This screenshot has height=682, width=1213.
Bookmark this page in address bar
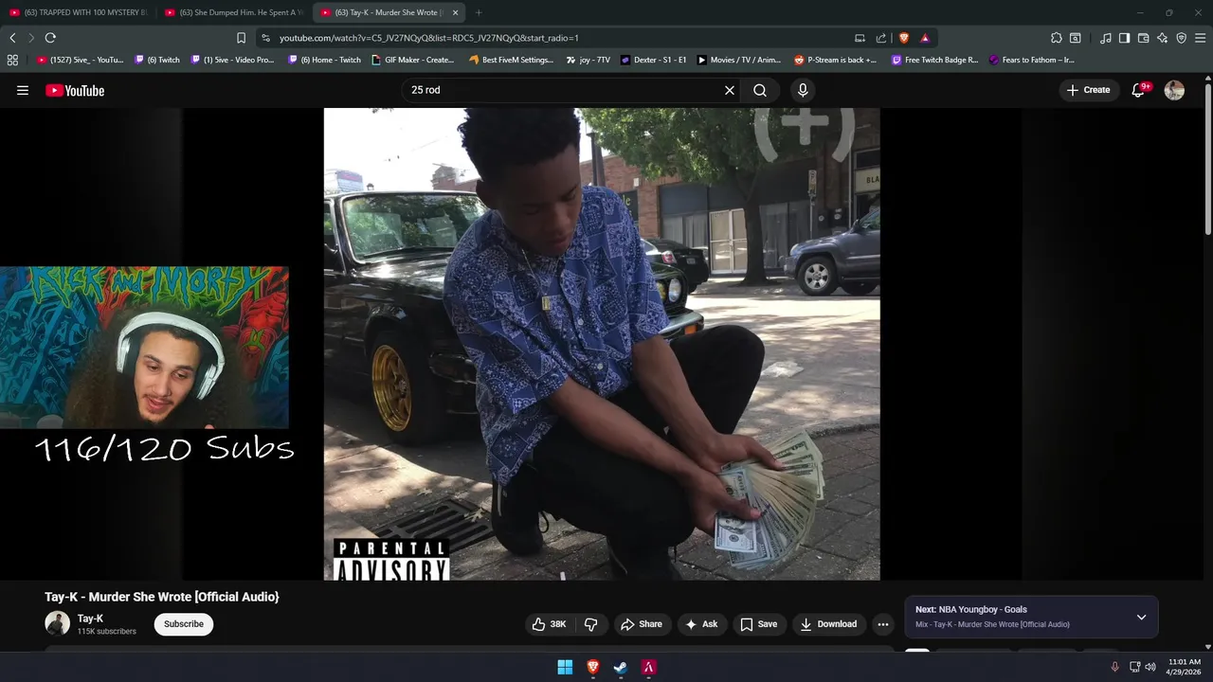tap(241, 38)
